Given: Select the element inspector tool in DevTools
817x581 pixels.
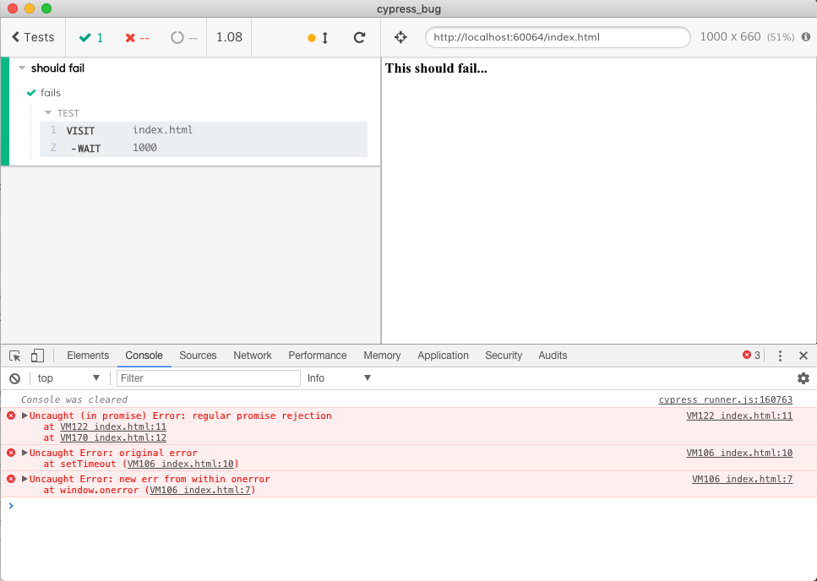Looking at the screenshot, I should coord(14,356).
